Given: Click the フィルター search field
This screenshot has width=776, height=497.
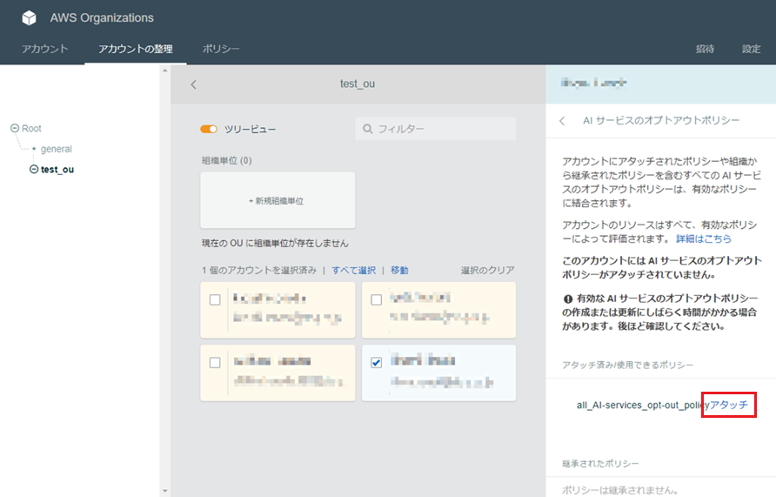Looking at the screenshot, I should coord(436,129).
